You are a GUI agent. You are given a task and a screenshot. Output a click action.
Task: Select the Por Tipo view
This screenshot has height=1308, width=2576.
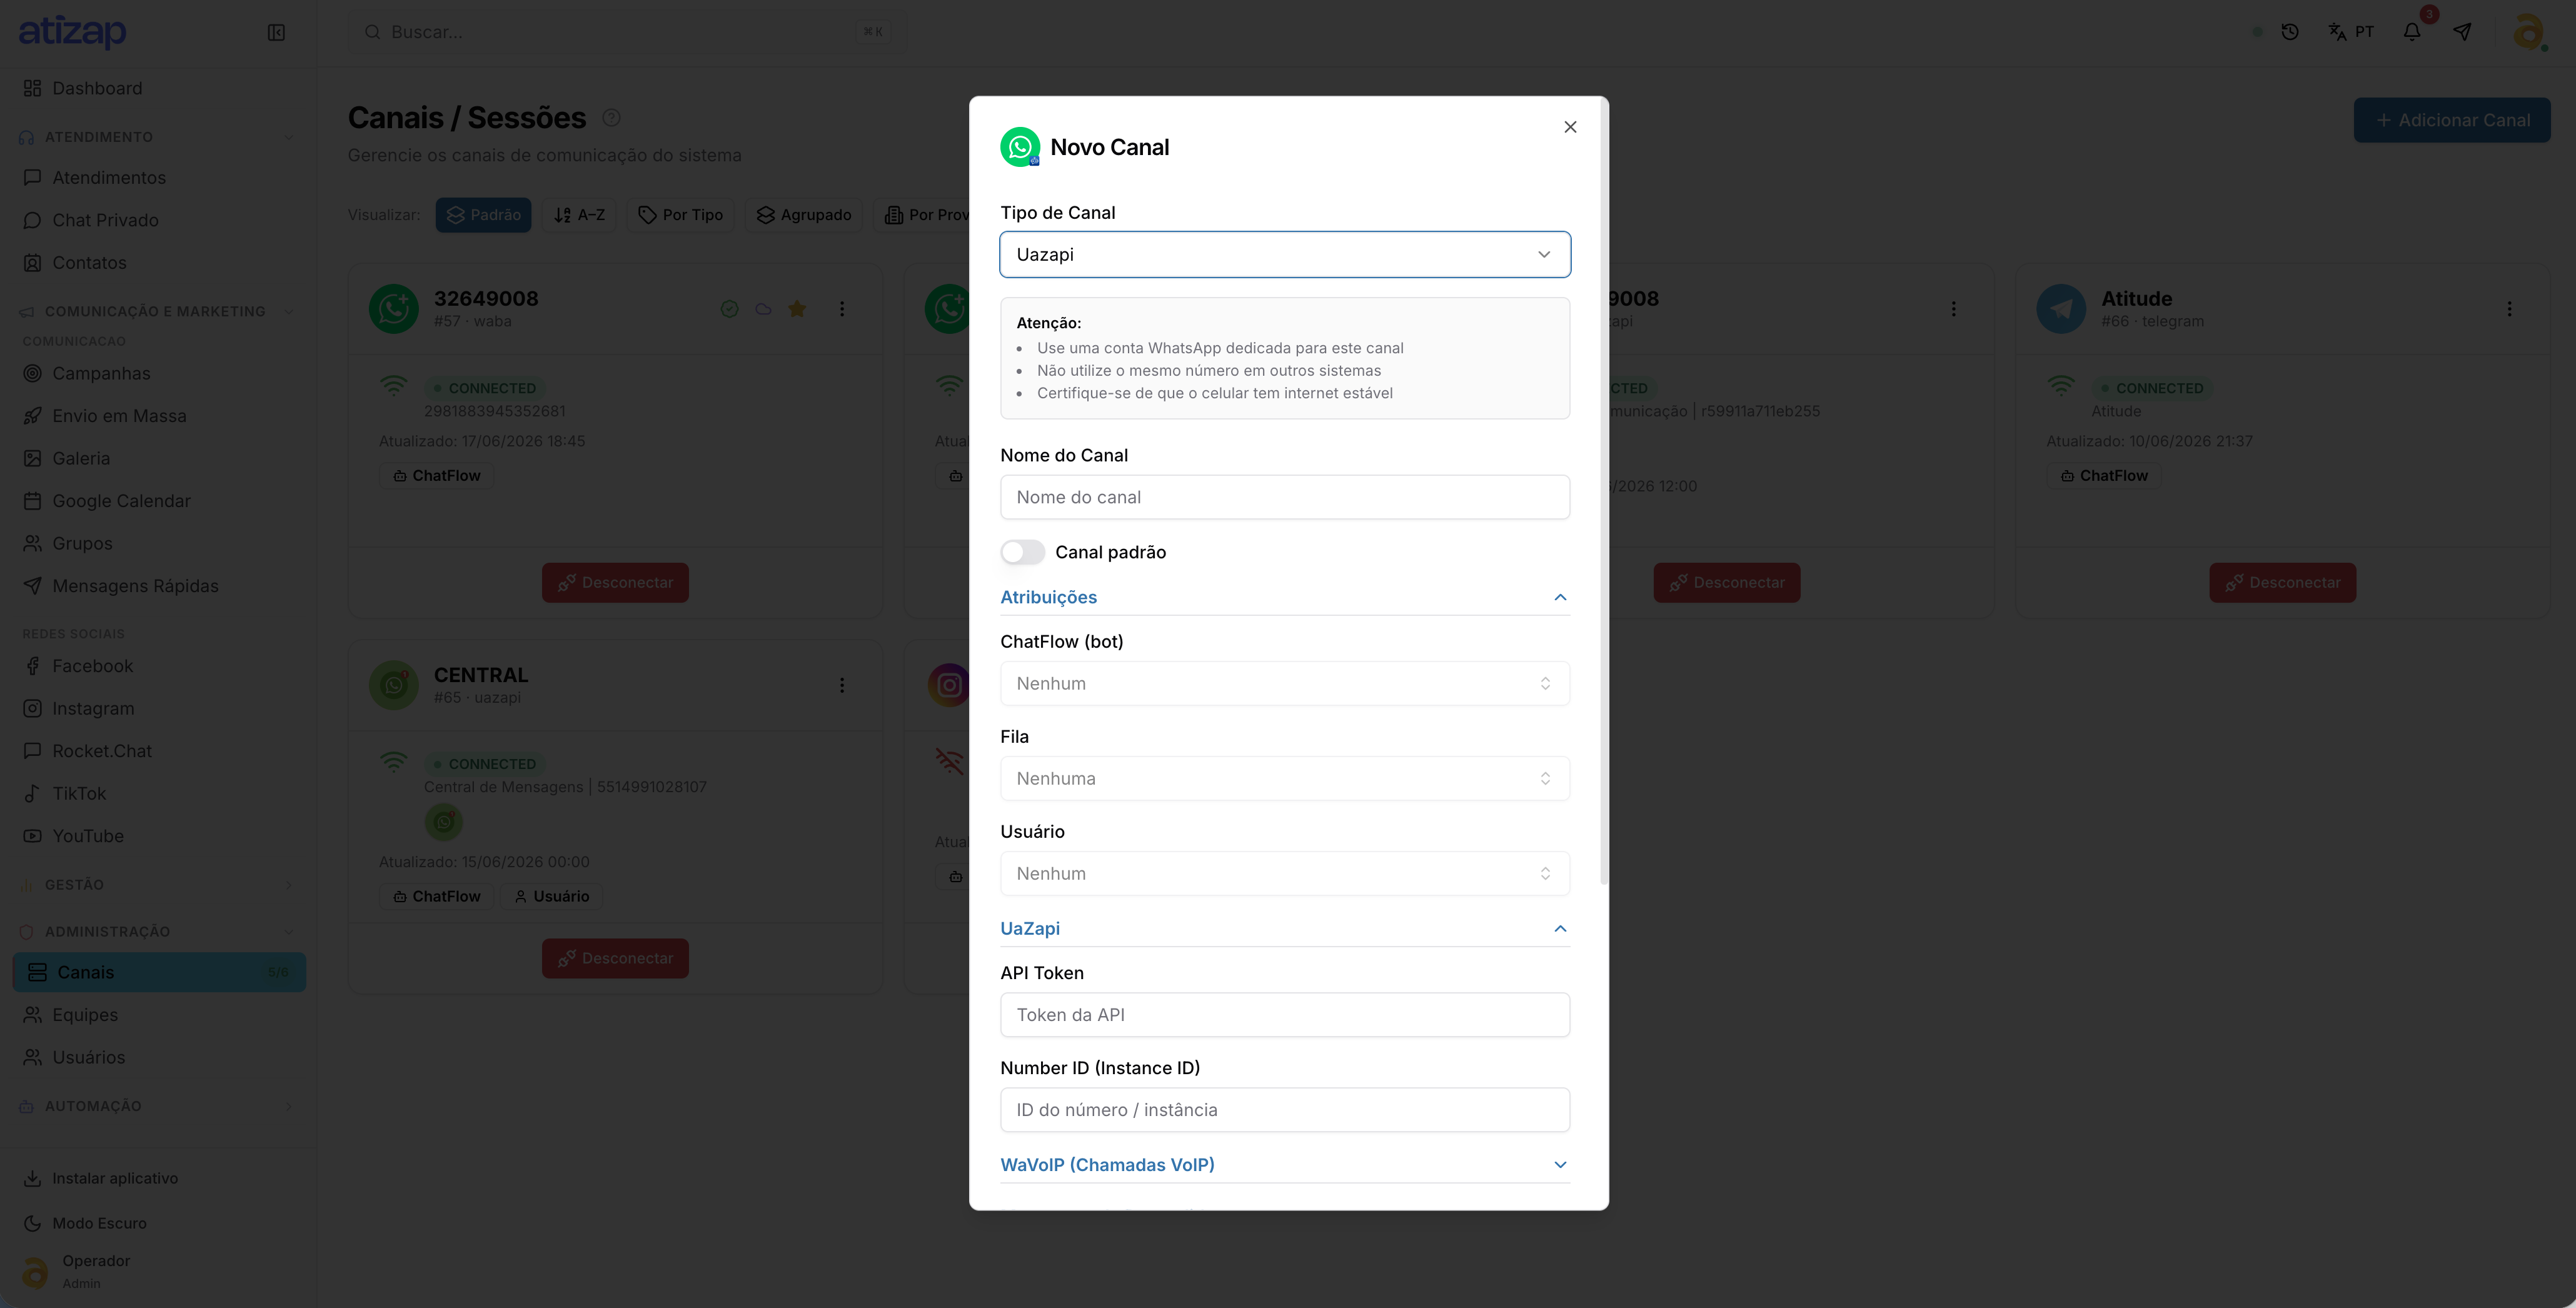680,215
